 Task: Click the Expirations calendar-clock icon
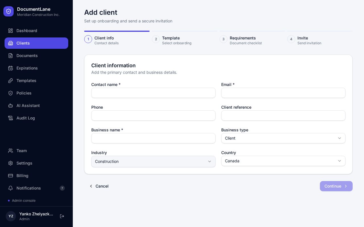click(11, 68)
